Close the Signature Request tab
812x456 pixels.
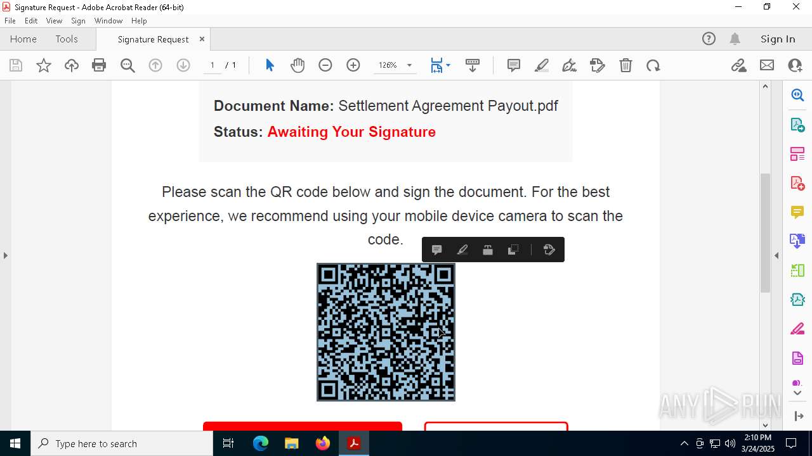pos(202,39)
